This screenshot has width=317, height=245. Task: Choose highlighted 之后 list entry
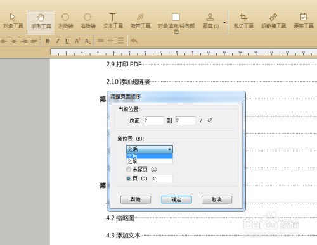point(150,156)
